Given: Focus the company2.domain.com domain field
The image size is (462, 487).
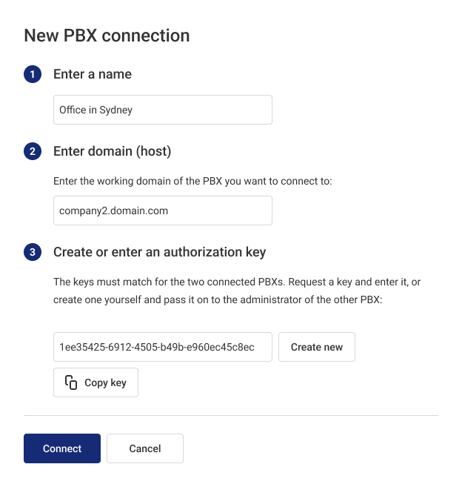Looking at the screenshot, I should [x=163, y=211].
